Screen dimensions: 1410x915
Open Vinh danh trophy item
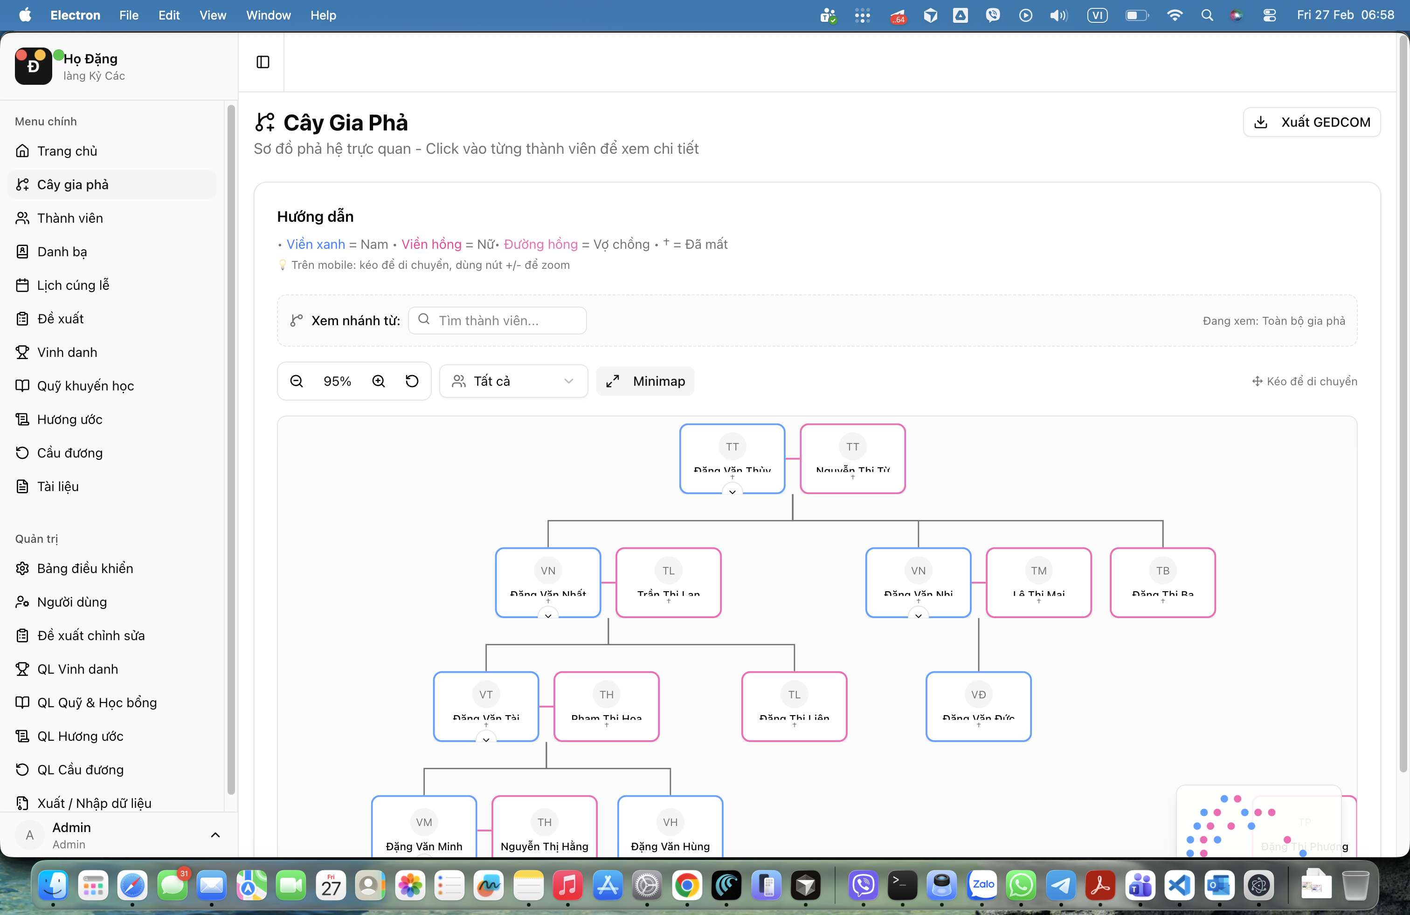coord(67,352)
